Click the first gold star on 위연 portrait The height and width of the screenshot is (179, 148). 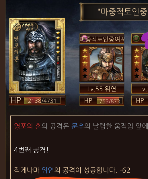pyautogui.click(x=85, y=51)
